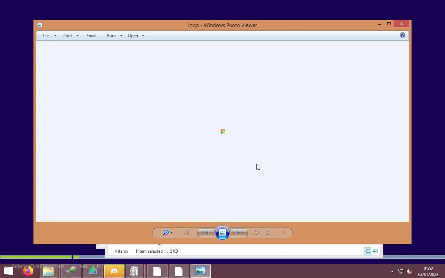
Task: Switch Explorer to details view
Action: pyautogui.click(x=367, y=251)
